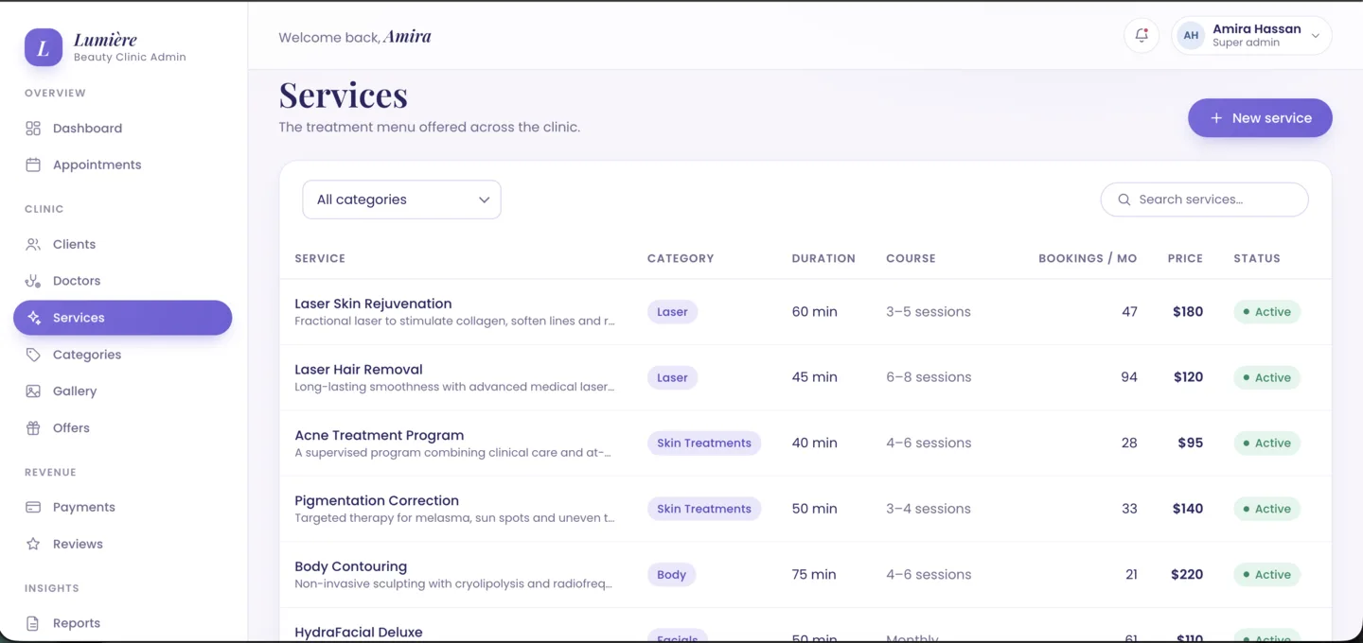This screenshot has height=643, width=1363.
Task: Open the Offers page
Action: point(123,428)
